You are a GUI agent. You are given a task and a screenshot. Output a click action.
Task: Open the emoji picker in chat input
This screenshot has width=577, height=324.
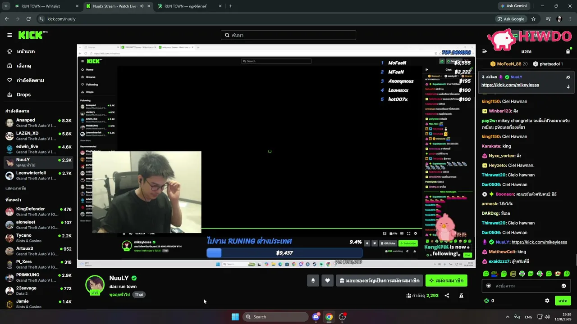(563, 286)
